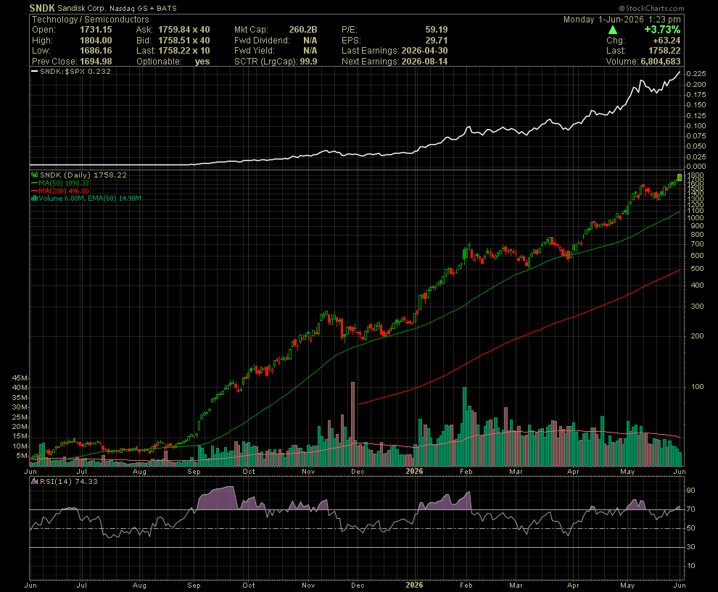Click the Chg value +63.24
Image resolution: width=718 pixels, height=592 pixels.
[667, 41]
